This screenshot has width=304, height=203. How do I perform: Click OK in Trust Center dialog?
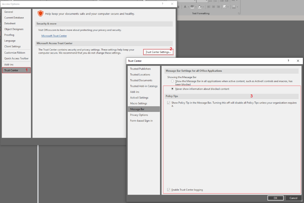click(x=275, y=198)
